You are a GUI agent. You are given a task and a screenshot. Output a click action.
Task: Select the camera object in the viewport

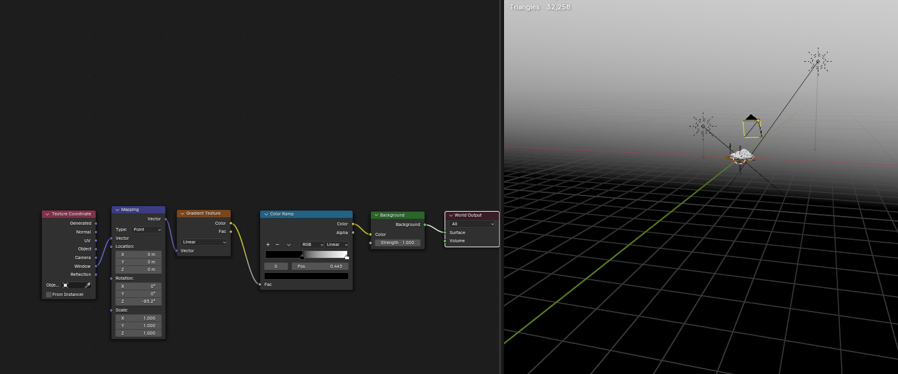click(x=752, y=127)
